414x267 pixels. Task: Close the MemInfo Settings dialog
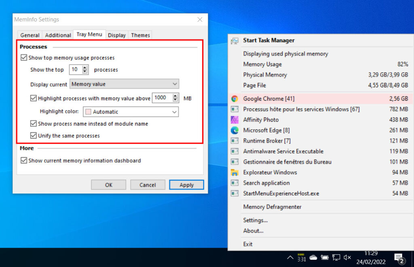tap(200, 19)
